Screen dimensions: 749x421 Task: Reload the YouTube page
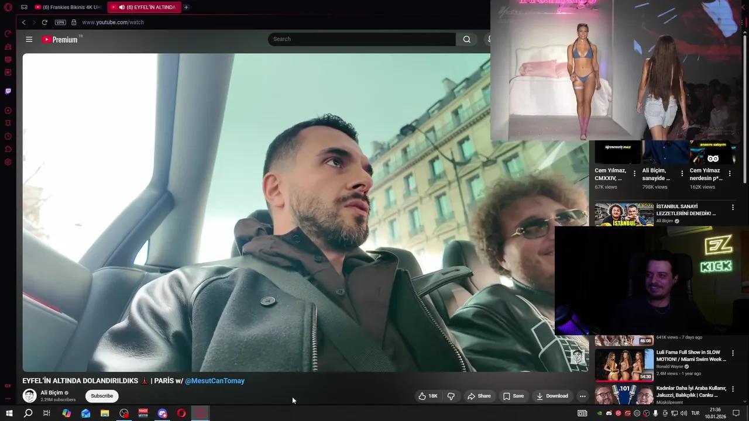[44, 22]
